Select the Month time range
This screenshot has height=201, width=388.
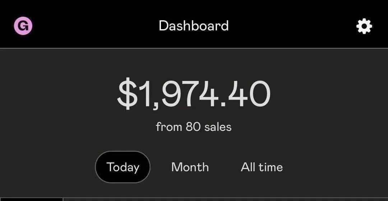pyautogui.click(x=190, y=167)
